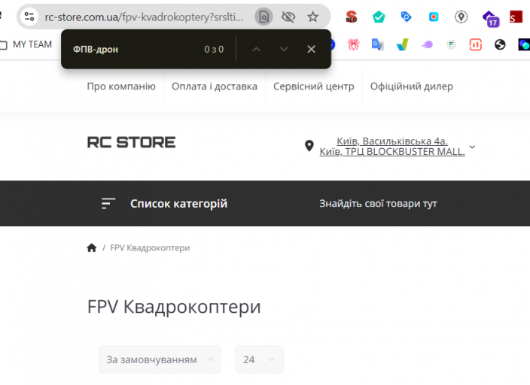Open the Офіційний дилер page
Image resolution: width=530 pixels, height=385 pixels.
[412, 86]
